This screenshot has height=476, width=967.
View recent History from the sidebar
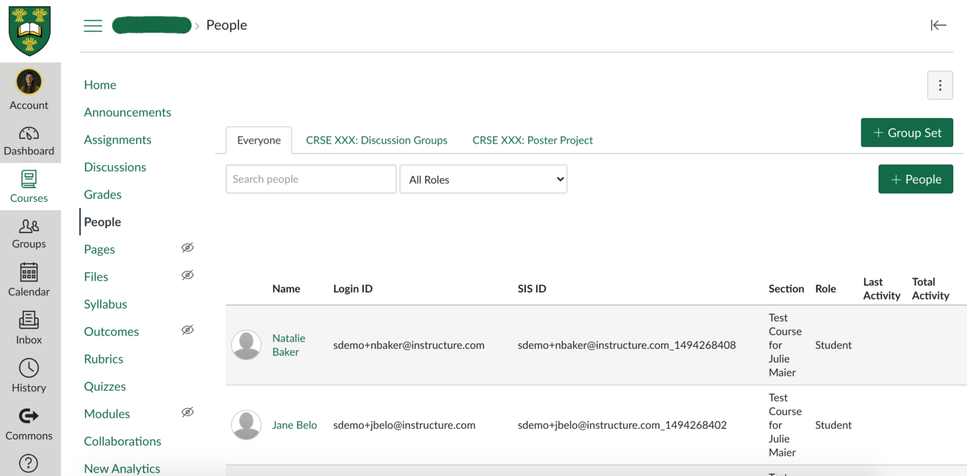pyautogui.click(x=29, y=374)
